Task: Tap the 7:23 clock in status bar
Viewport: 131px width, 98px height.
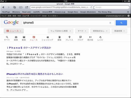Action: [x=65, y=1]
